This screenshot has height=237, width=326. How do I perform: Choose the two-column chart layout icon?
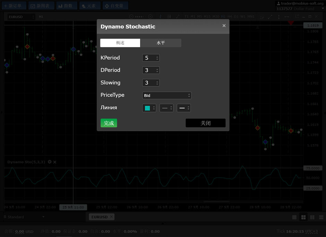click(312, 217)
